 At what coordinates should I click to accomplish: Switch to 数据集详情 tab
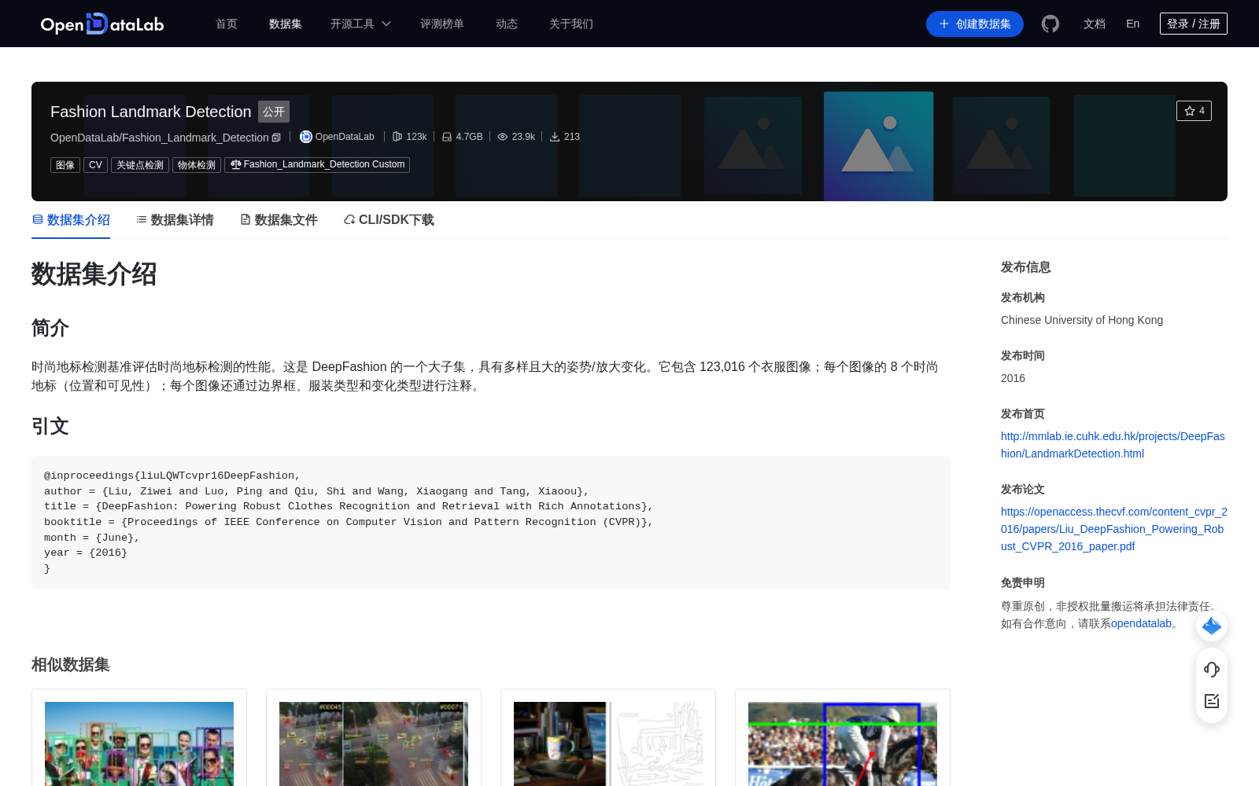tap(175, 220)
